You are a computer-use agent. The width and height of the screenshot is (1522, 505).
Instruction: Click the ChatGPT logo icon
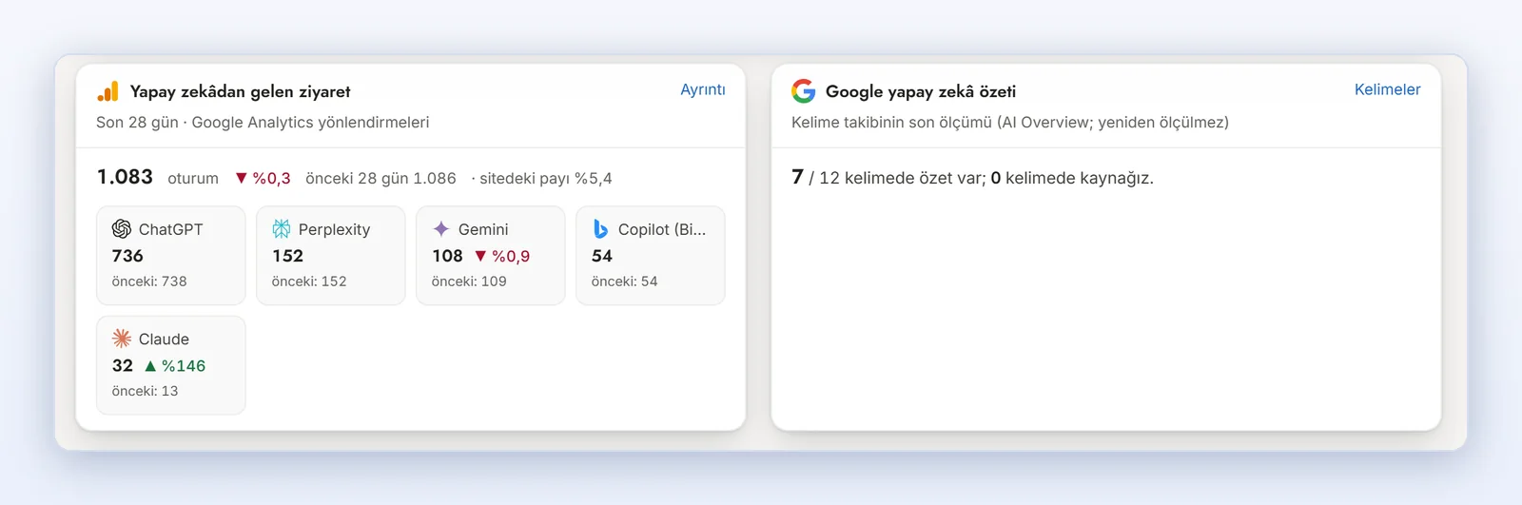coord(122,229)
